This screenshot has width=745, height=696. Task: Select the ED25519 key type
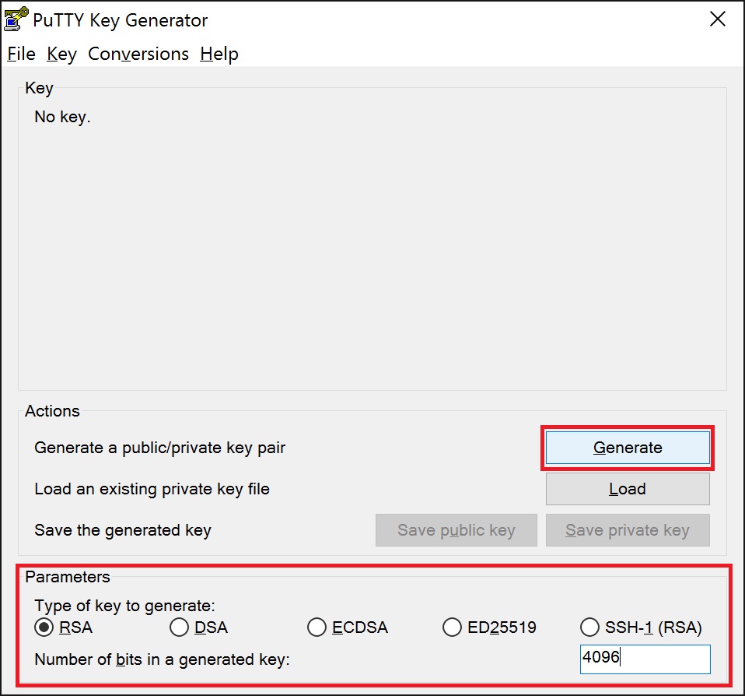[453, 627]
